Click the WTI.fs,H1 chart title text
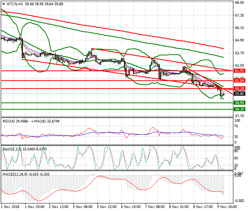 [x=15, y=4]
